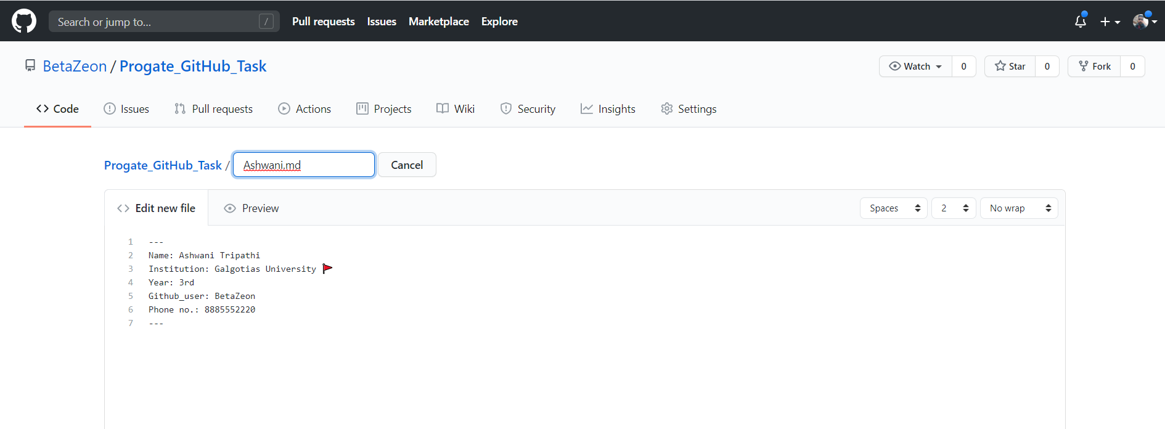Open the notifications bell
Image resolution: width=1165 pixels, height=429 pixels.
click(x=1080, y=22)
